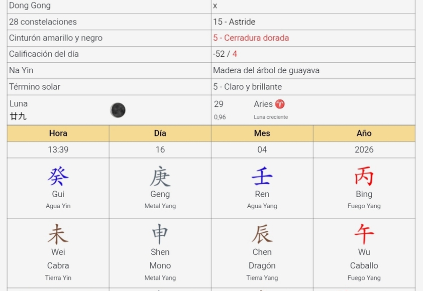Select the Día column header
Viewport: 423px width, 291px height.
160,133
